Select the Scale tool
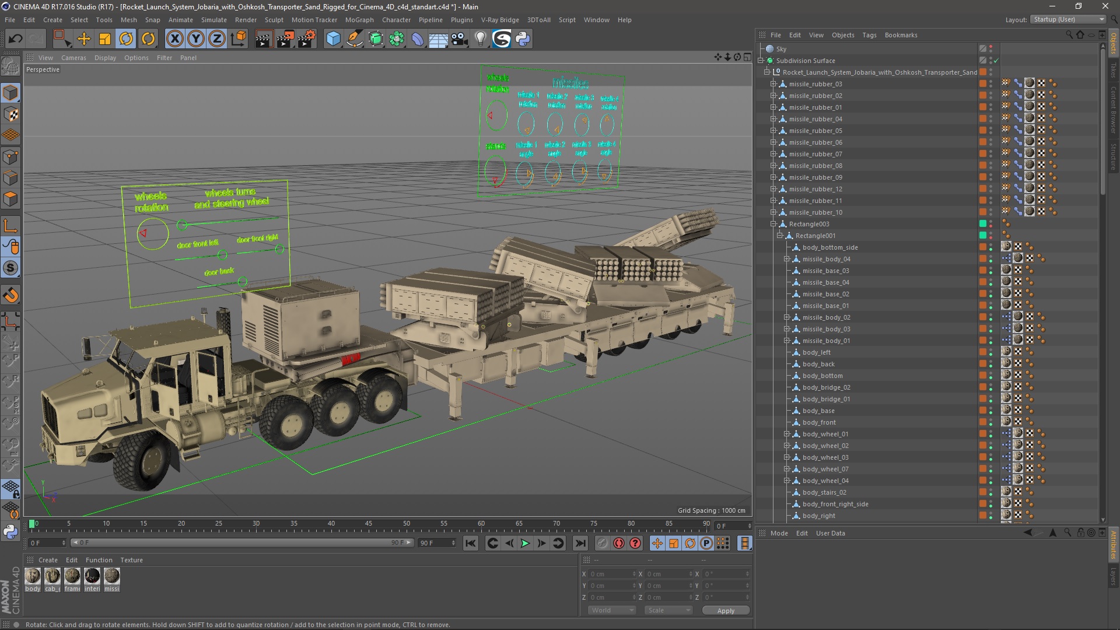The image size is (1120, 630). click(x=105, y=39)
